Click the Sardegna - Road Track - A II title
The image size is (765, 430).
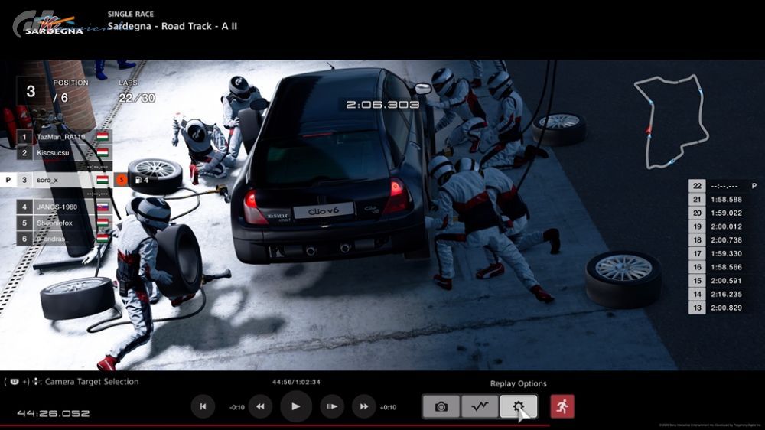click(x=172, y=26)
